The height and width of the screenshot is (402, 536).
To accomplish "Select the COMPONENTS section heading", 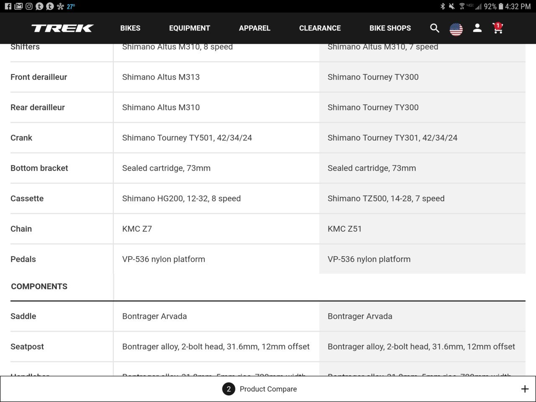I will [39, 286].
